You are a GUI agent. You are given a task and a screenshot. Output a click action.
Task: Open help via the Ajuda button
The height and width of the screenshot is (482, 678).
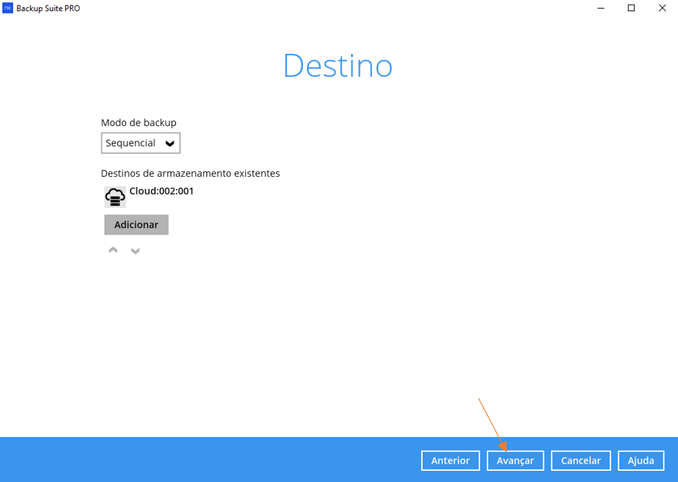point(640,460)
